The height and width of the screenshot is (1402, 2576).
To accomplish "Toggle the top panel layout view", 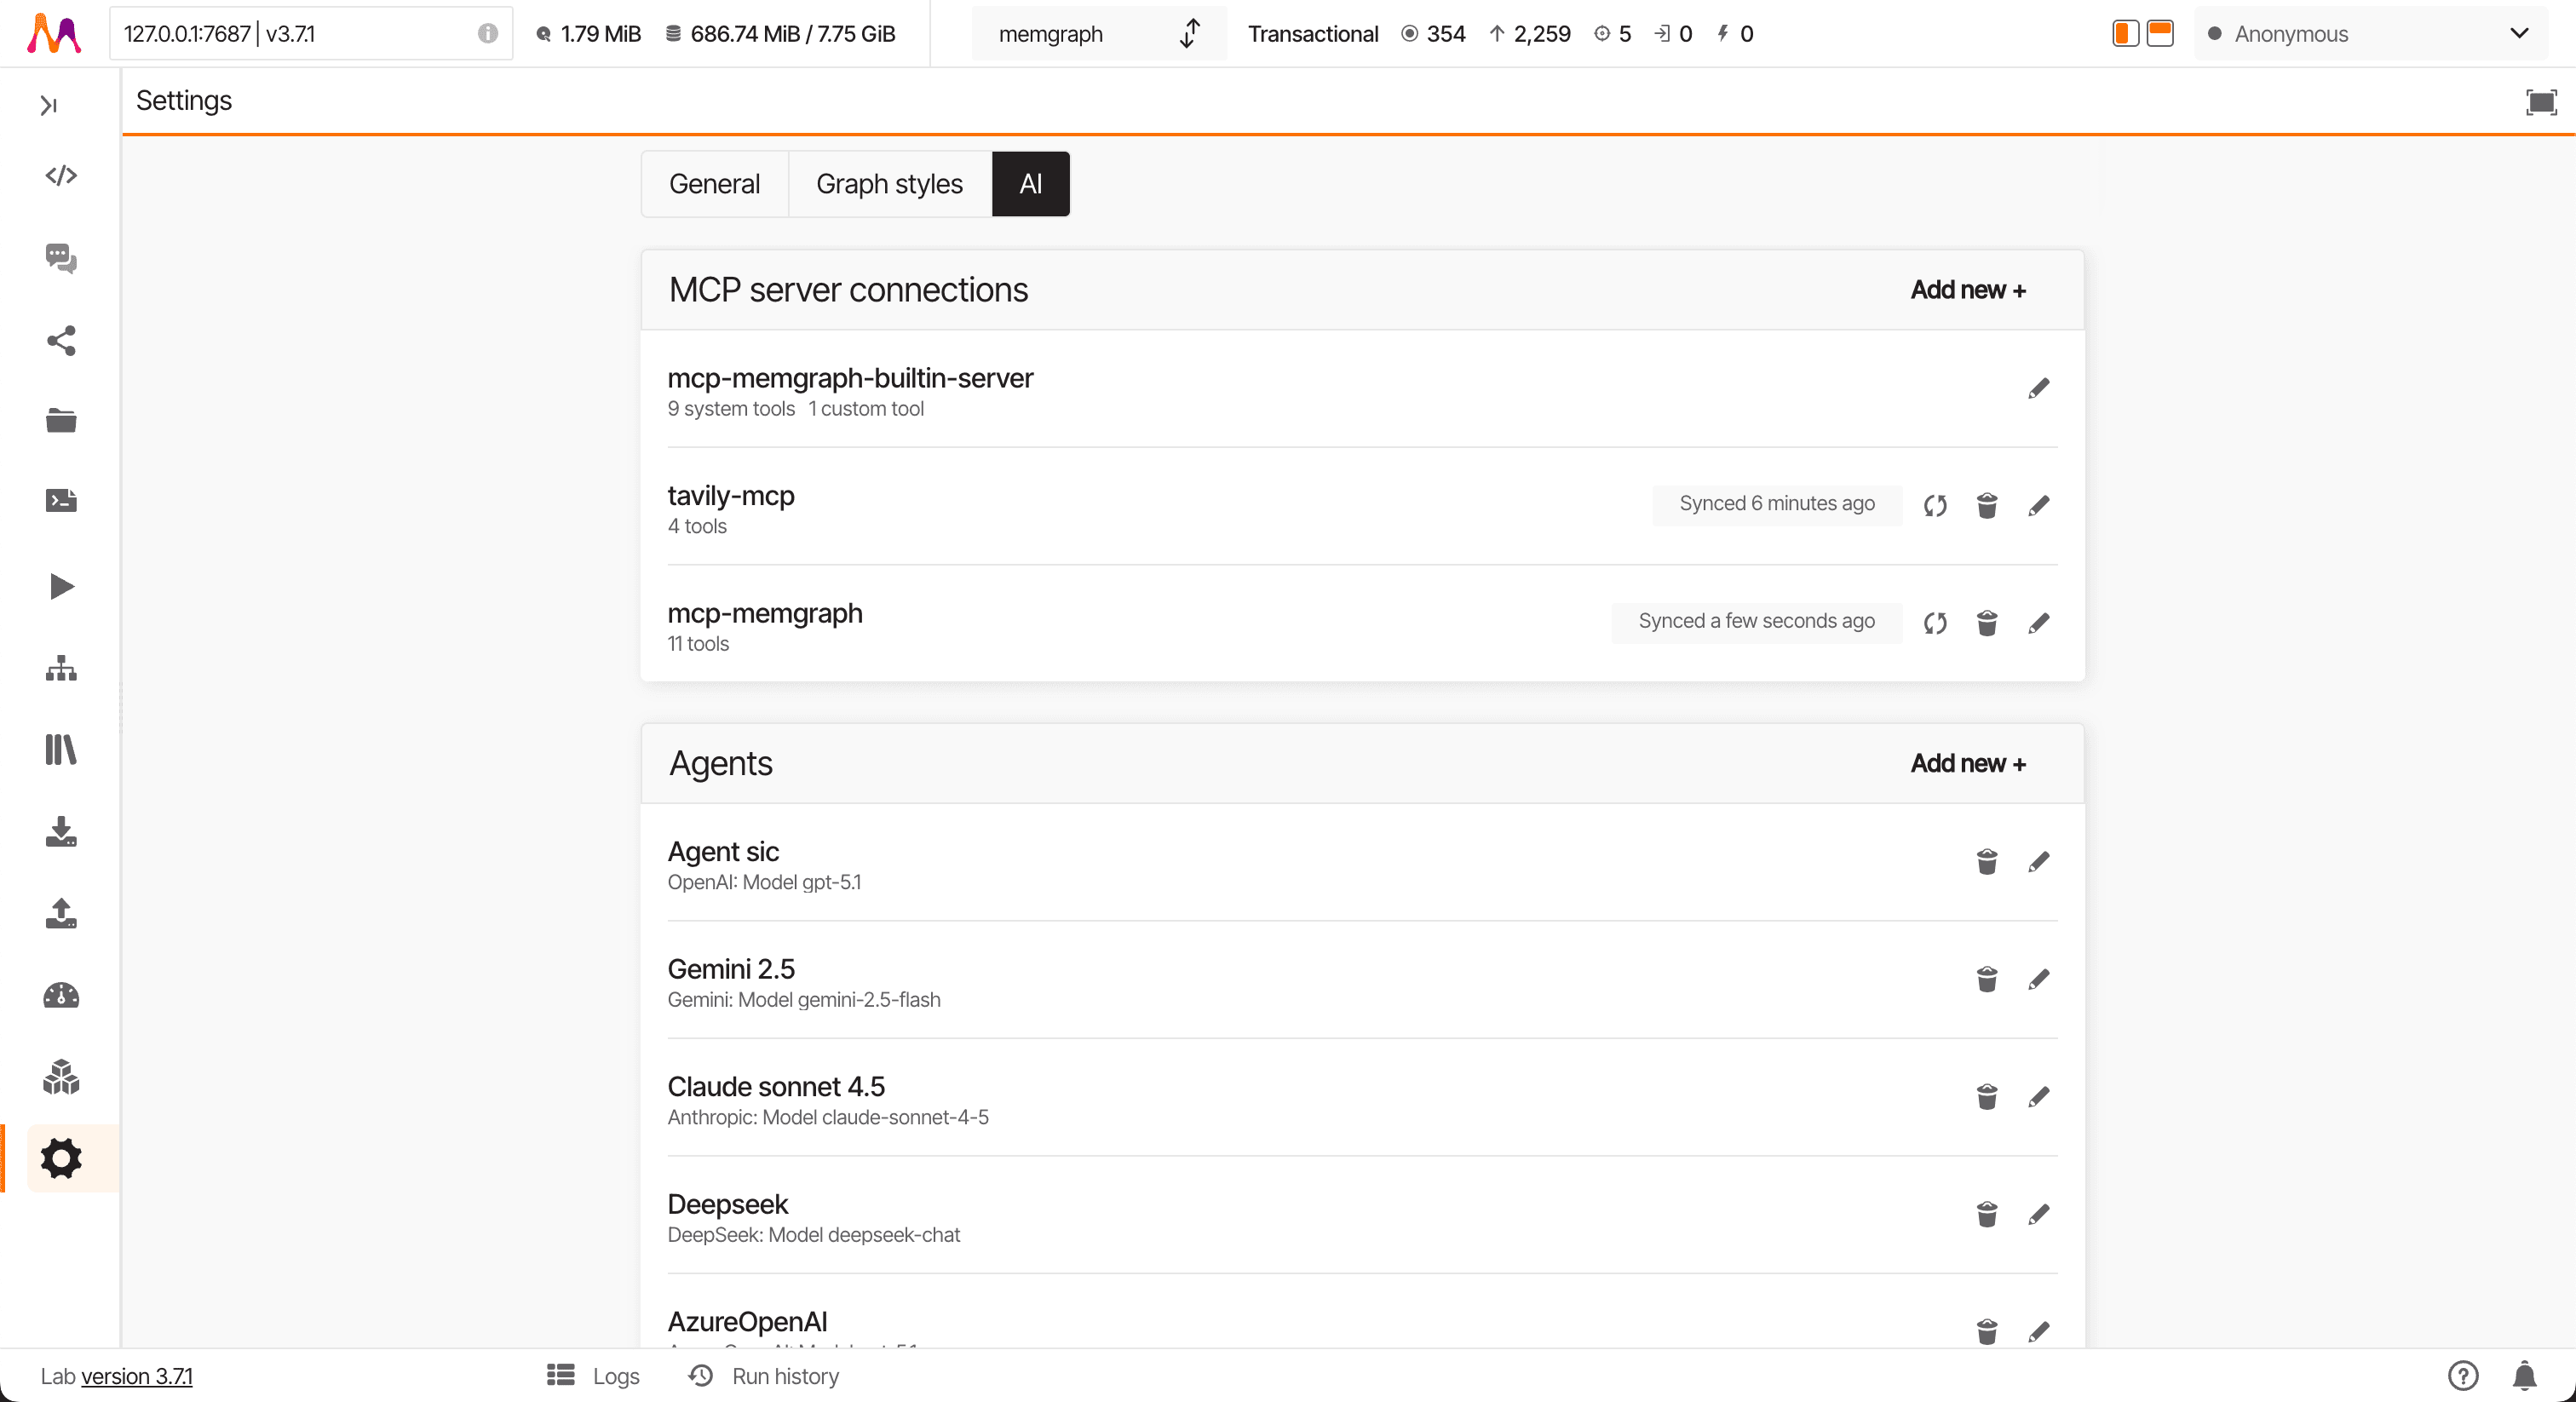I will click(2159, 33).
